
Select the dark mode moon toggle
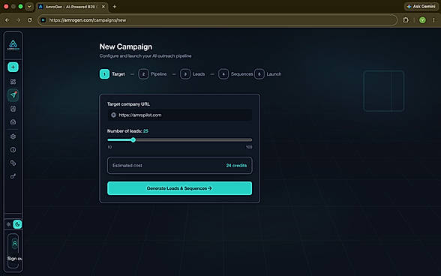click(17, 224)
